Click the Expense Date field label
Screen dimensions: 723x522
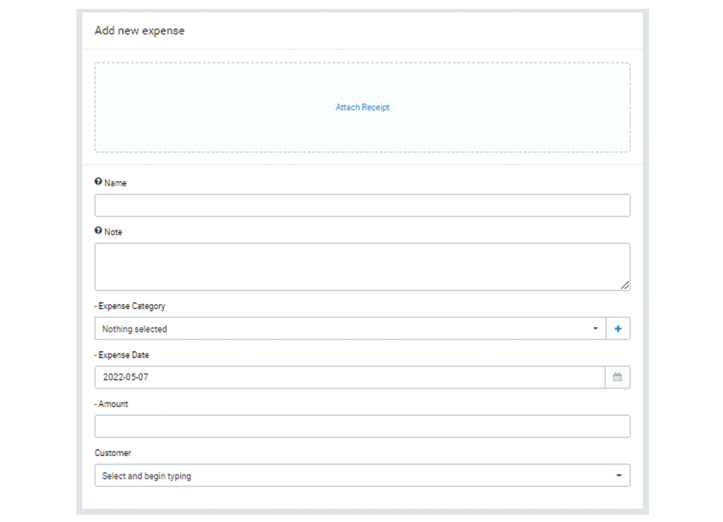pos(124,355)
